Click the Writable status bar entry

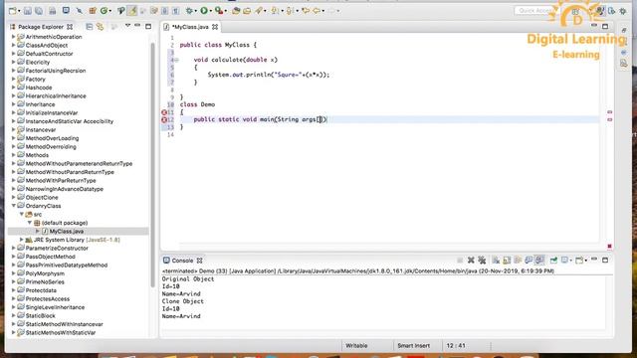coord(356,346)
